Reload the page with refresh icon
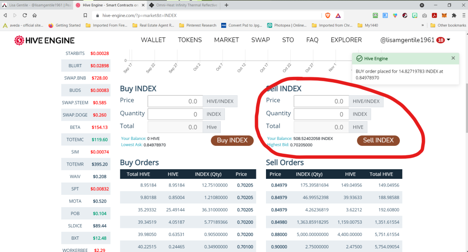This screenshot has width=468, height=252. (x=25, y=15)
